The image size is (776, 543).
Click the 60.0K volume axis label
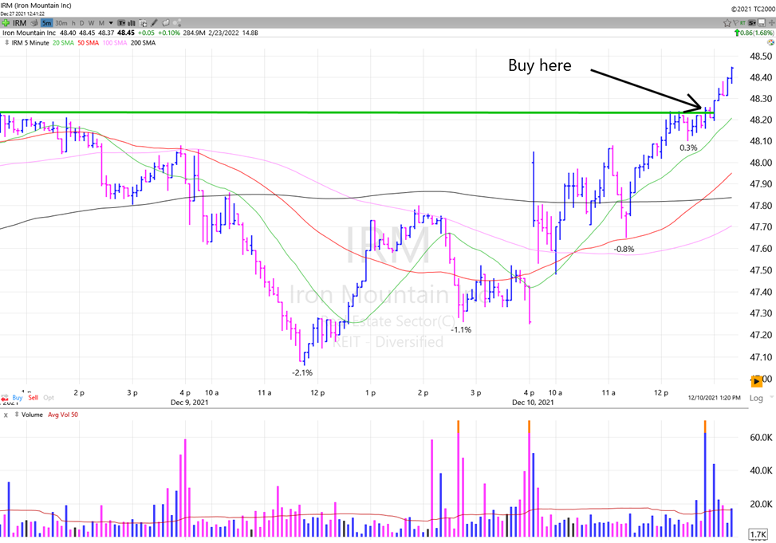(x=761, y=437)
